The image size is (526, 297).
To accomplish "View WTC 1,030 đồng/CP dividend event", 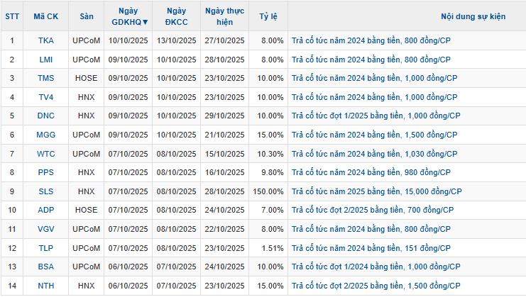I will point(373,154).
